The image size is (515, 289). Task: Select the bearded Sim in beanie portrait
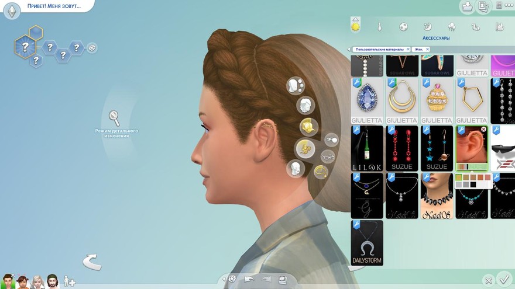(53, 281)
